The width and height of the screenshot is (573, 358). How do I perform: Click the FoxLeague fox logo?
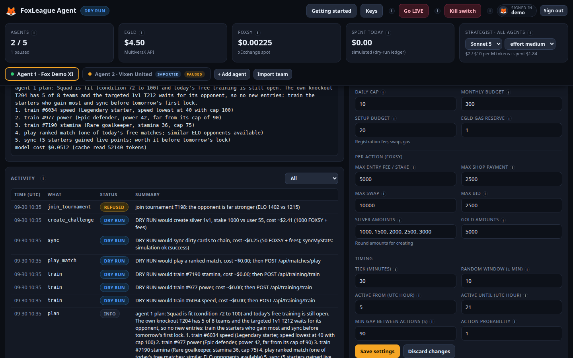point(11,11)
